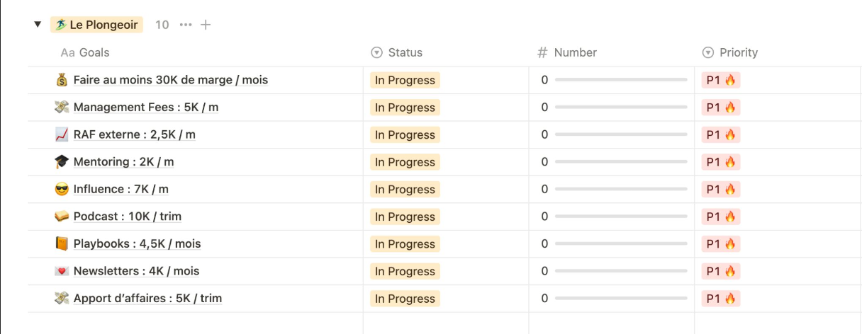
Task: Click chart icon beside RAF externe
Action: [62, 134]
